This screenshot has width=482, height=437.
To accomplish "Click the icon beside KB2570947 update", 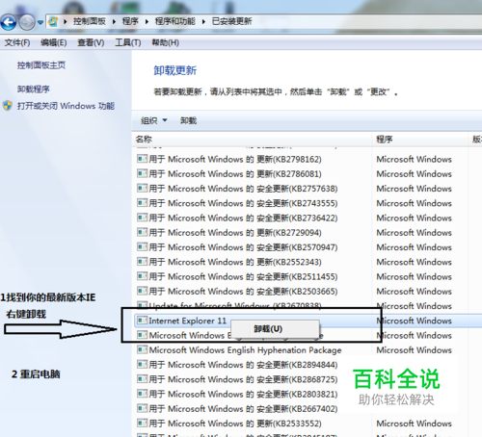I will 142,246.
